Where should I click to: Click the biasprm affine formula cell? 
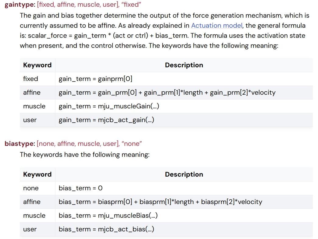point(160,202)
